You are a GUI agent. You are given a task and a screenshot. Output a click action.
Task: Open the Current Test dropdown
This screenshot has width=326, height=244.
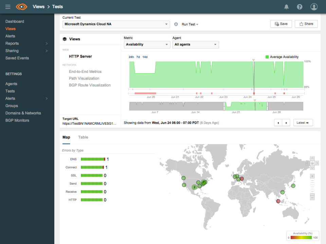pos(116,24)
